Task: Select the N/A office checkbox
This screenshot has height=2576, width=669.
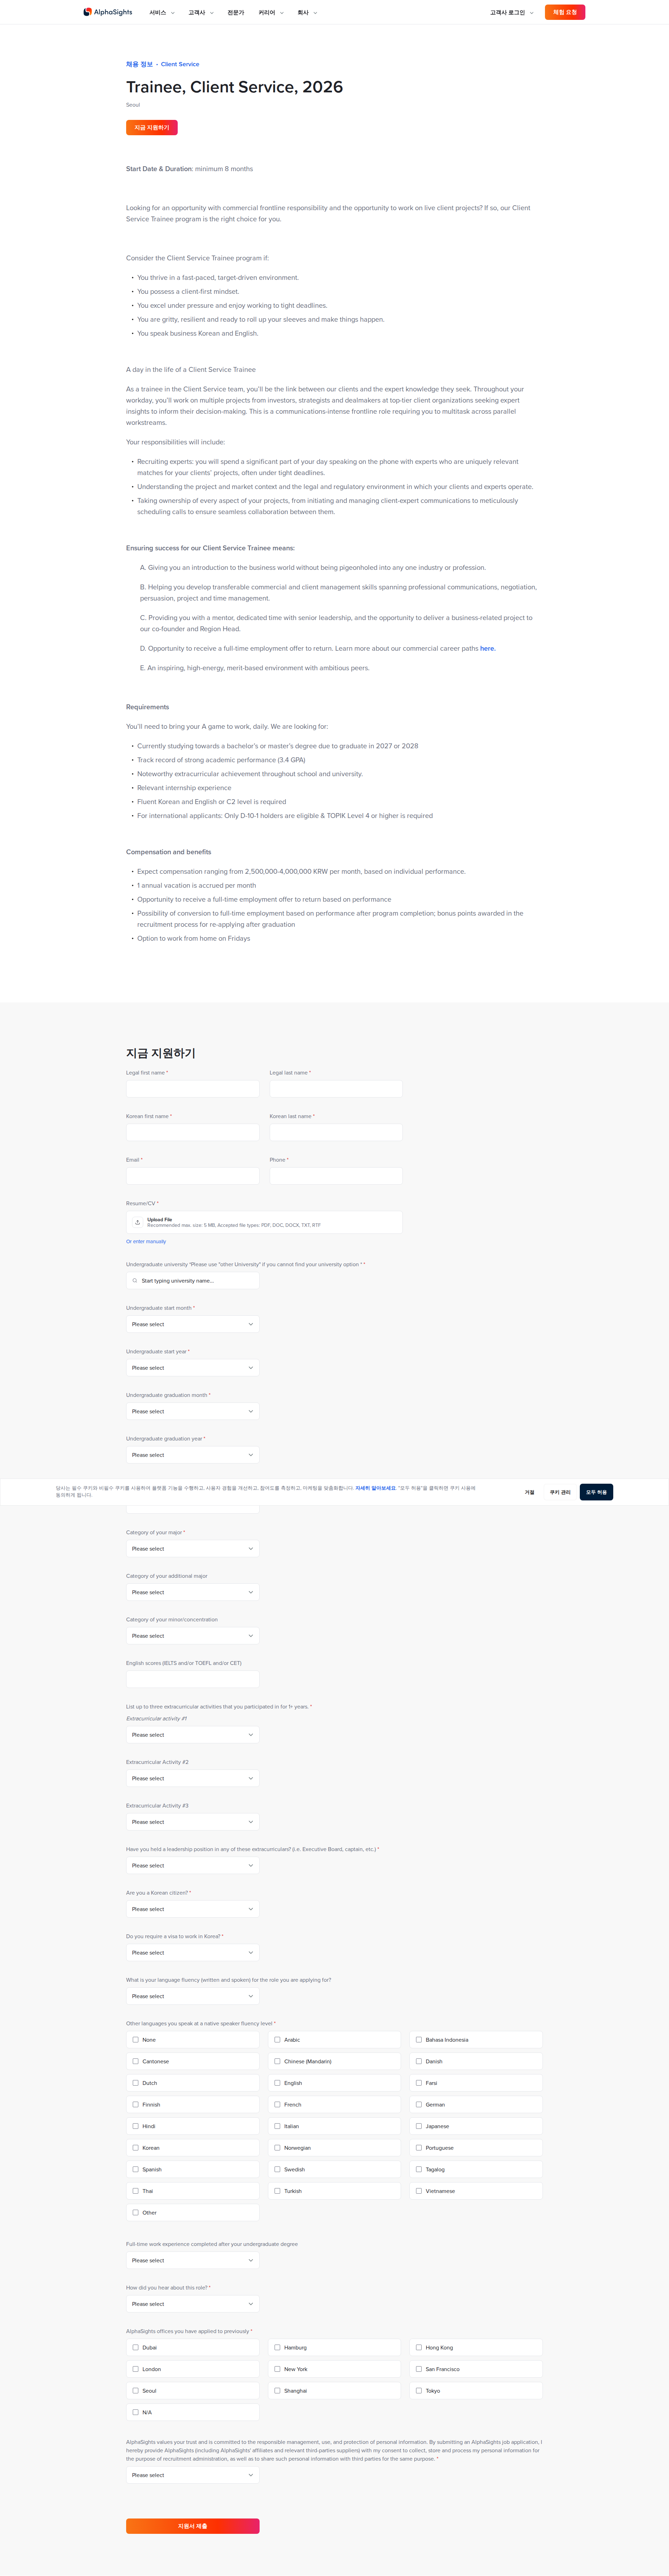Action: point(136,2412)
